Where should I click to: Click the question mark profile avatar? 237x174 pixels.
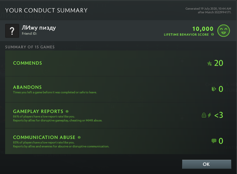point(12,31)
